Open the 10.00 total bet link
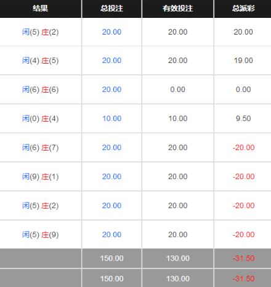The height and width of the screenshot is (287, 271). click(111, 119)
